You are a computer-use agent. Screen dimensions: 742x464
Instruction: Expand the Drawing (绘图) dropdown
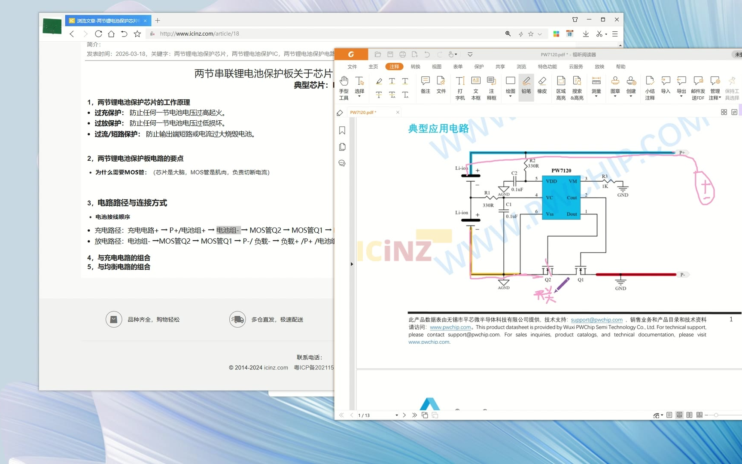(510, 96)
